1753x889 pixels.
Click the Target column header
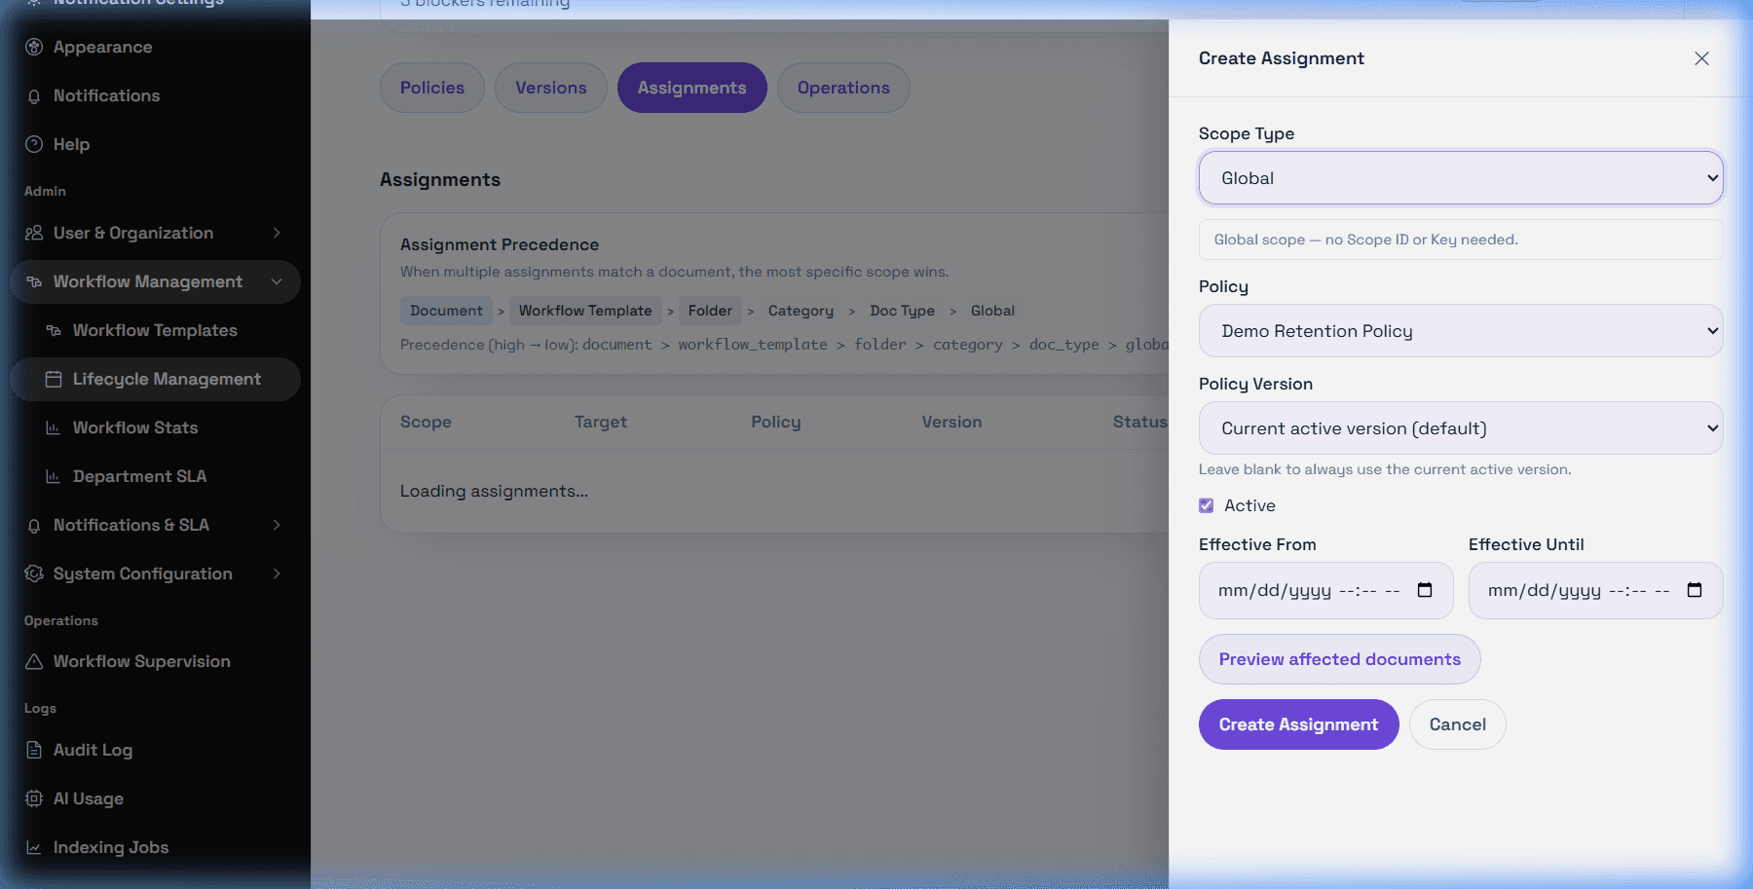(x=601, y=422)
